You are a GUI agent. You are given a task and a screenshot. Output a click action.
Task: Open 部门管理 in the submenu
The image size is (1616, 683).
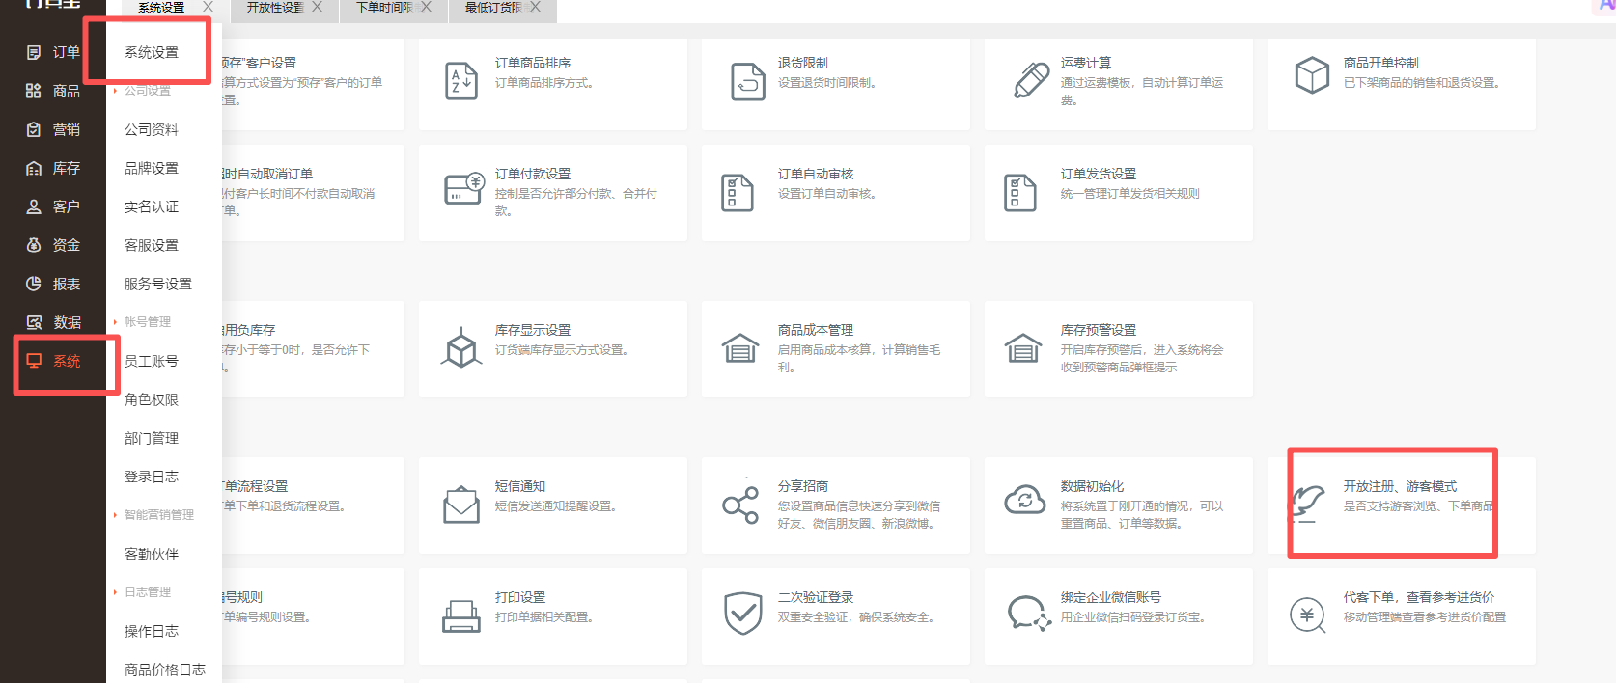coord(152,438)
